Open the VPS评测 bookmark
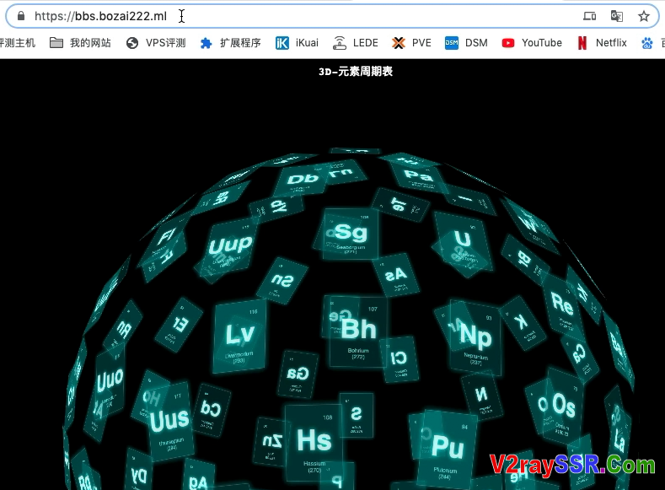Viewport: 665px width, 490px height. 156,43
